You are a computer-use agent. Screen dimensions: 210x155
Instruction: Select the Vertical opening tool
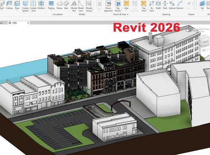172,5
